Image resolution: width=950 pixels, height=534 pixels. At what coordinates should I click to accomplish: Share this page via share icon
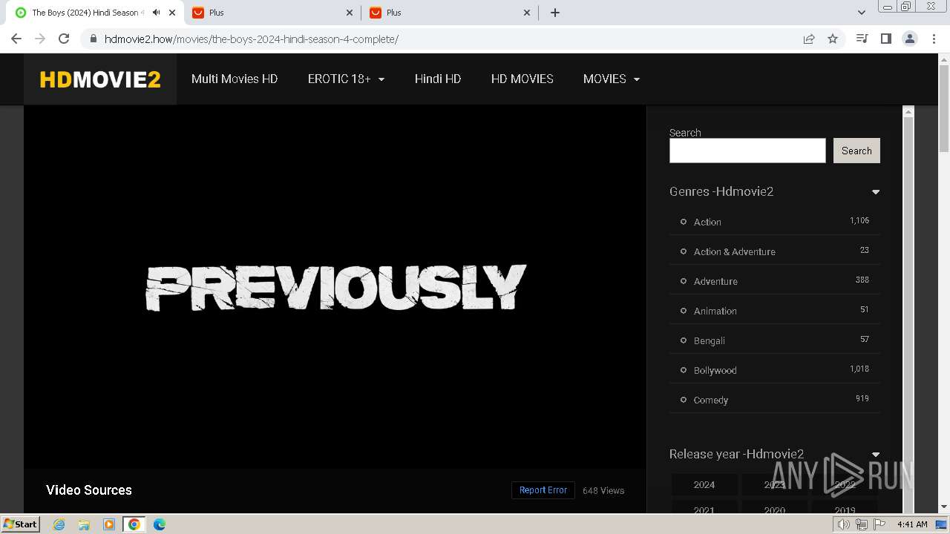pyautogui.click(x=809, y=39)
